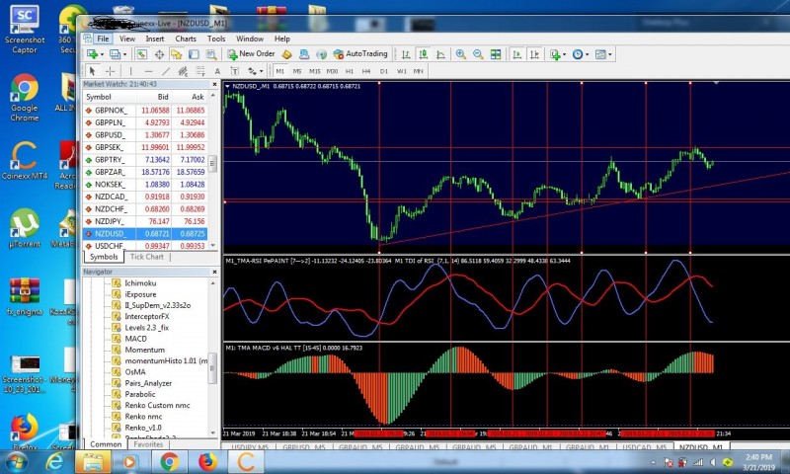
Task: Open µTorrent desktop icon
Action: 24,228
